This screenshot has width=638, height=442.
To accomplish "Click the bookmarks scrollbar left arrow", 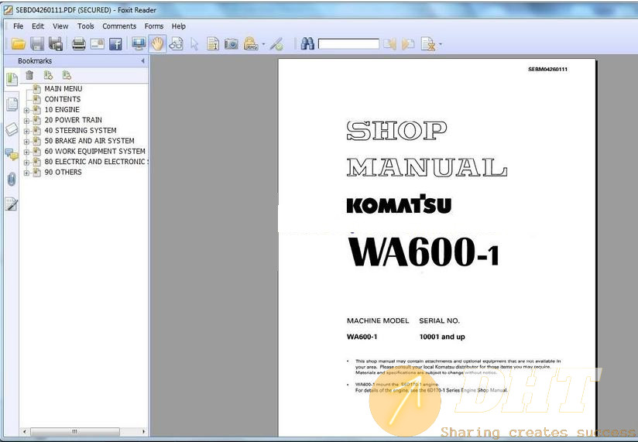I will [x=25, y=431].
